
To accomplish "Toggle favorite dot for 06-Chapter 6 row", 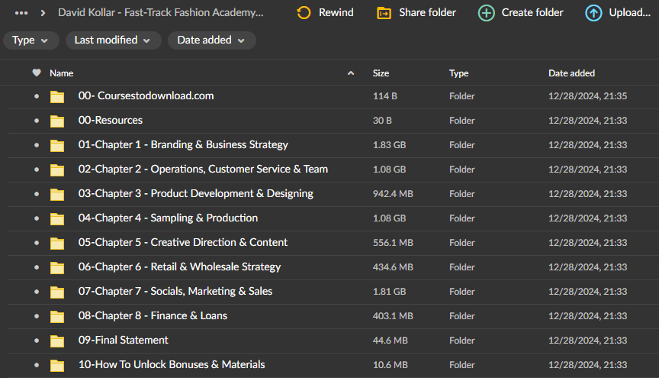I will tap(37, 267).
